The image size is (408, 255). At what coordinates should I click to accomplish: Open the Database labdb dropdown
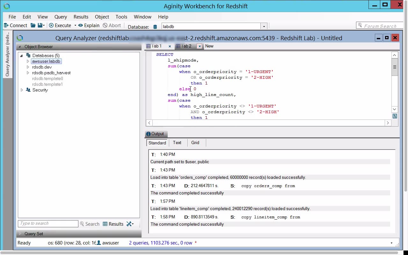(264, 26)
